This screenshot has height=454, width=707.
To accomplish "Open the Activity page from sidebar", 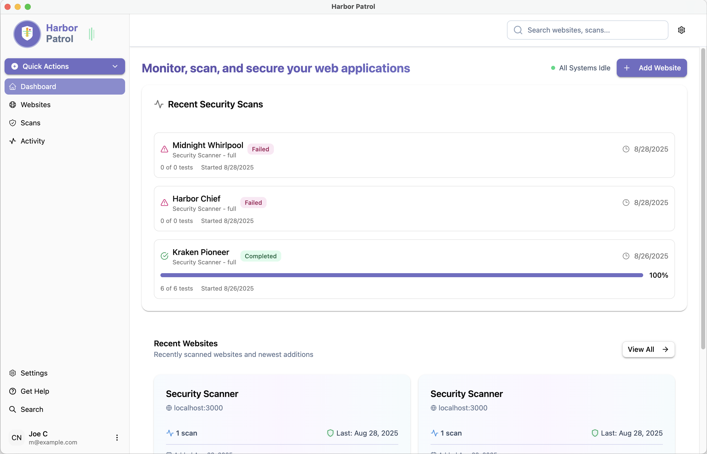I will [33, 141].
